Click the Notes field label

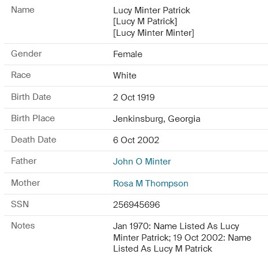click(x=23, y=226)
